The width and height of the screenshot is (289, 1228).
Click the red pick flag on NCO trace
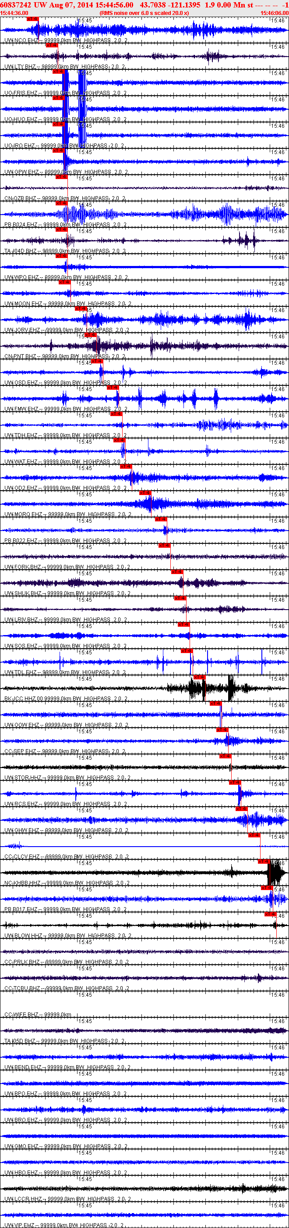[x=32, y=19]
